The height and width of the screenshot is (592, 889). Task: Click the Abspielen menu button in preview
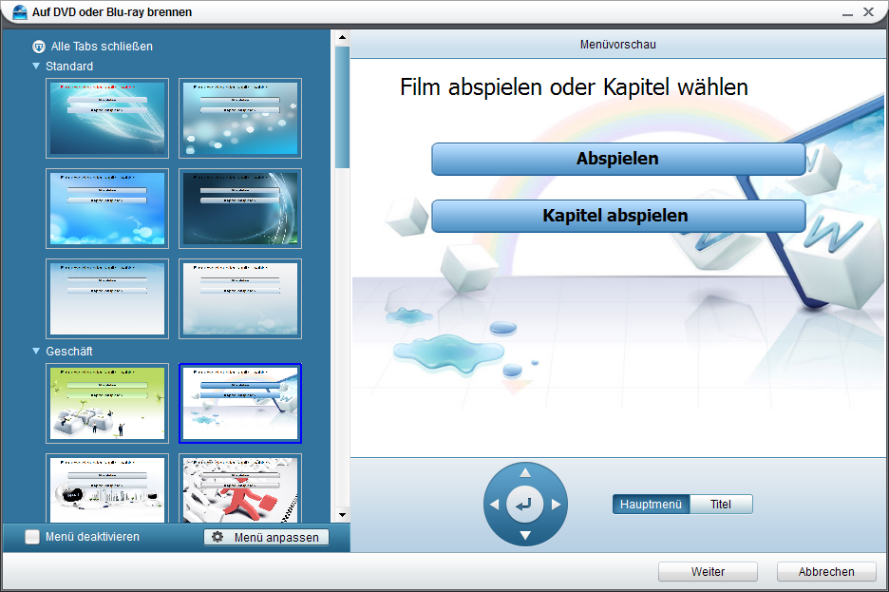[618, 159]
